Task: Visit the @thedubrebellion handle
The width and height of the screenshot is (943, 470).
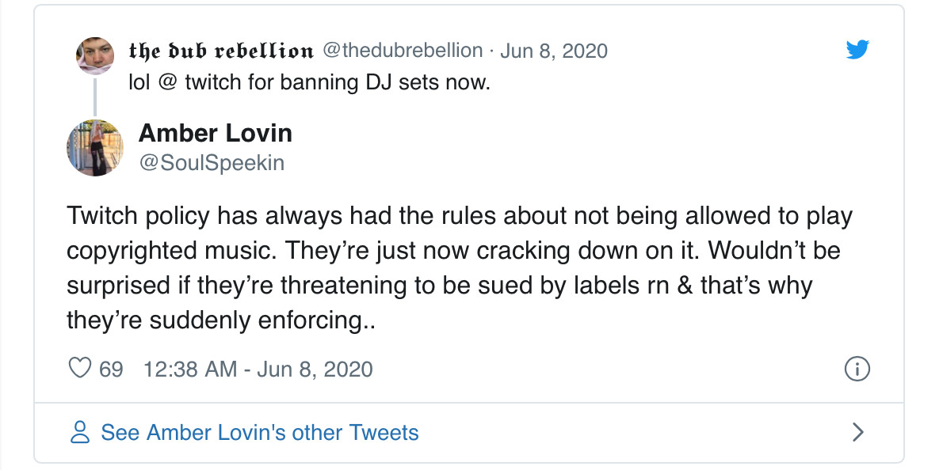Action: pyautogui.click(x=401, y=51)
